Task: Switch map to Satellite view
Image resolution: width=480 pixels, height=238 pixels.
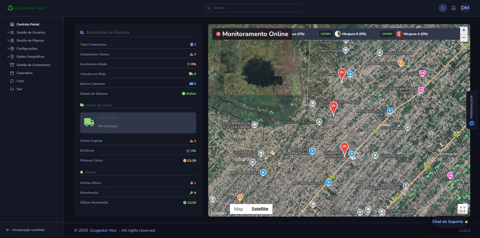Action: (x=260, y=209)
